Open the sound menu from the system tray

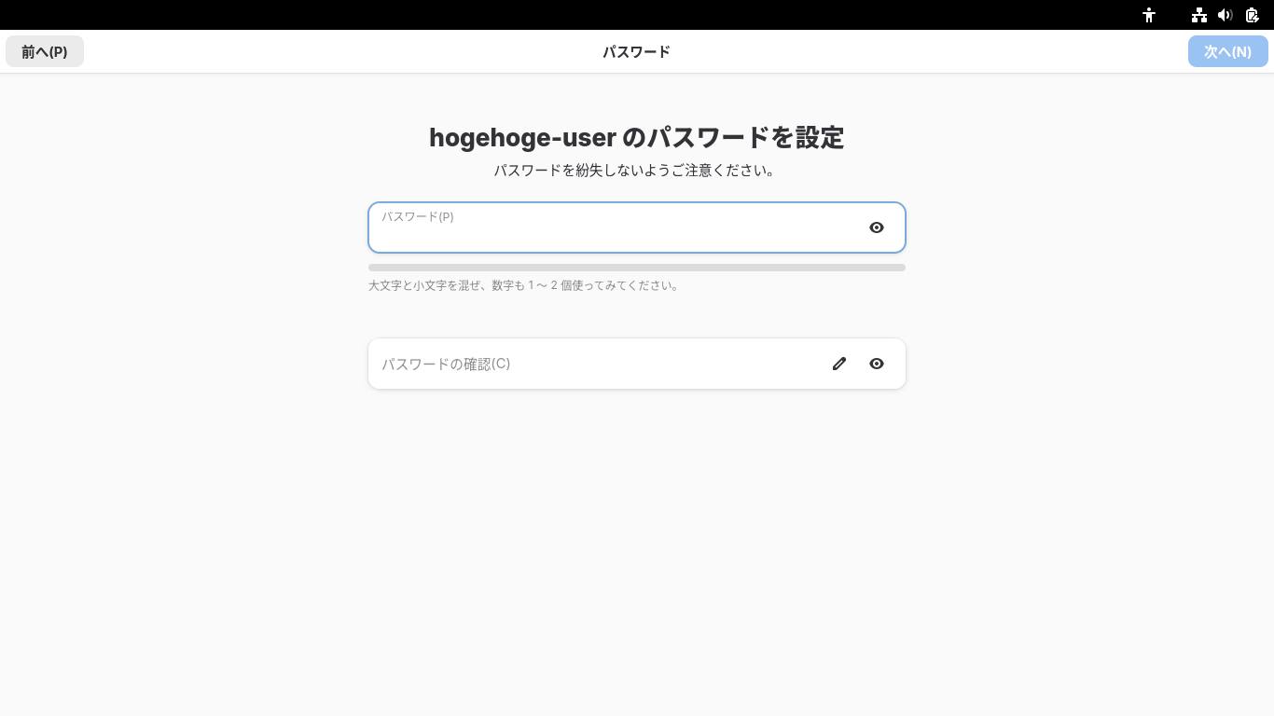pyautogui.click(x=1226, y=15)
